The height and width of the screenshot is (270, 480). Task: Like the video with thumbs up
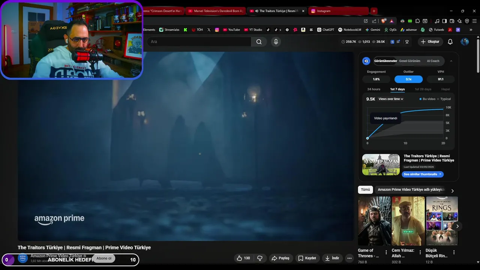(x=243, y=258)
